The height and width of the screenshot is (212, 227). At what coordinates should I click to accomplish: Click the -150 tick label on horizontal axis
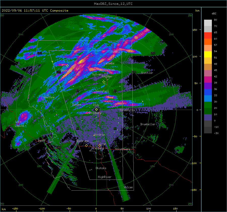tap(15, 208)
